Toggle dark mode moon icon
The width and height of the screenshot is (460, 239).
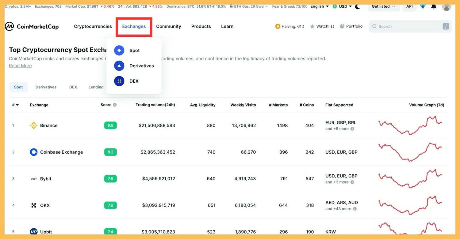coord(358,6)
